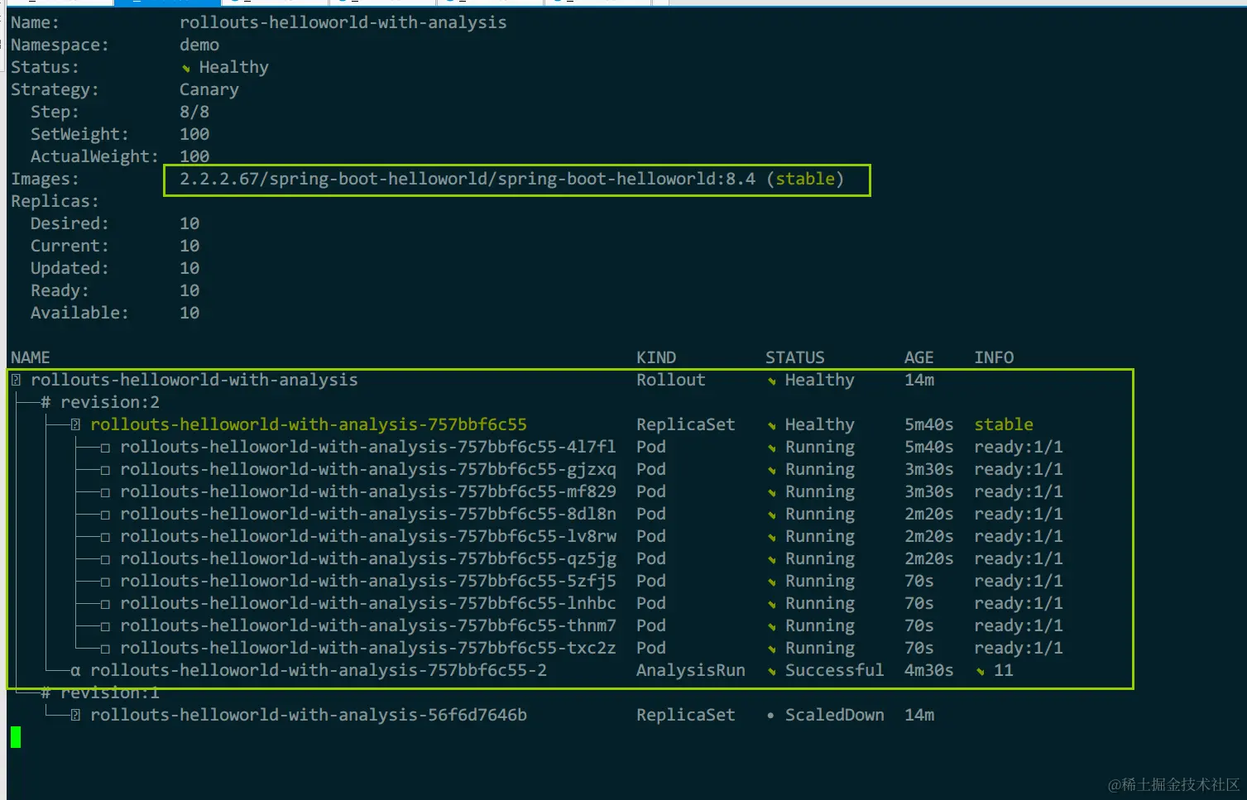Select the pod ending in 8dl8n
Image resolution: width=1247 pixels, height=800 pixels.
coord(368,514)
